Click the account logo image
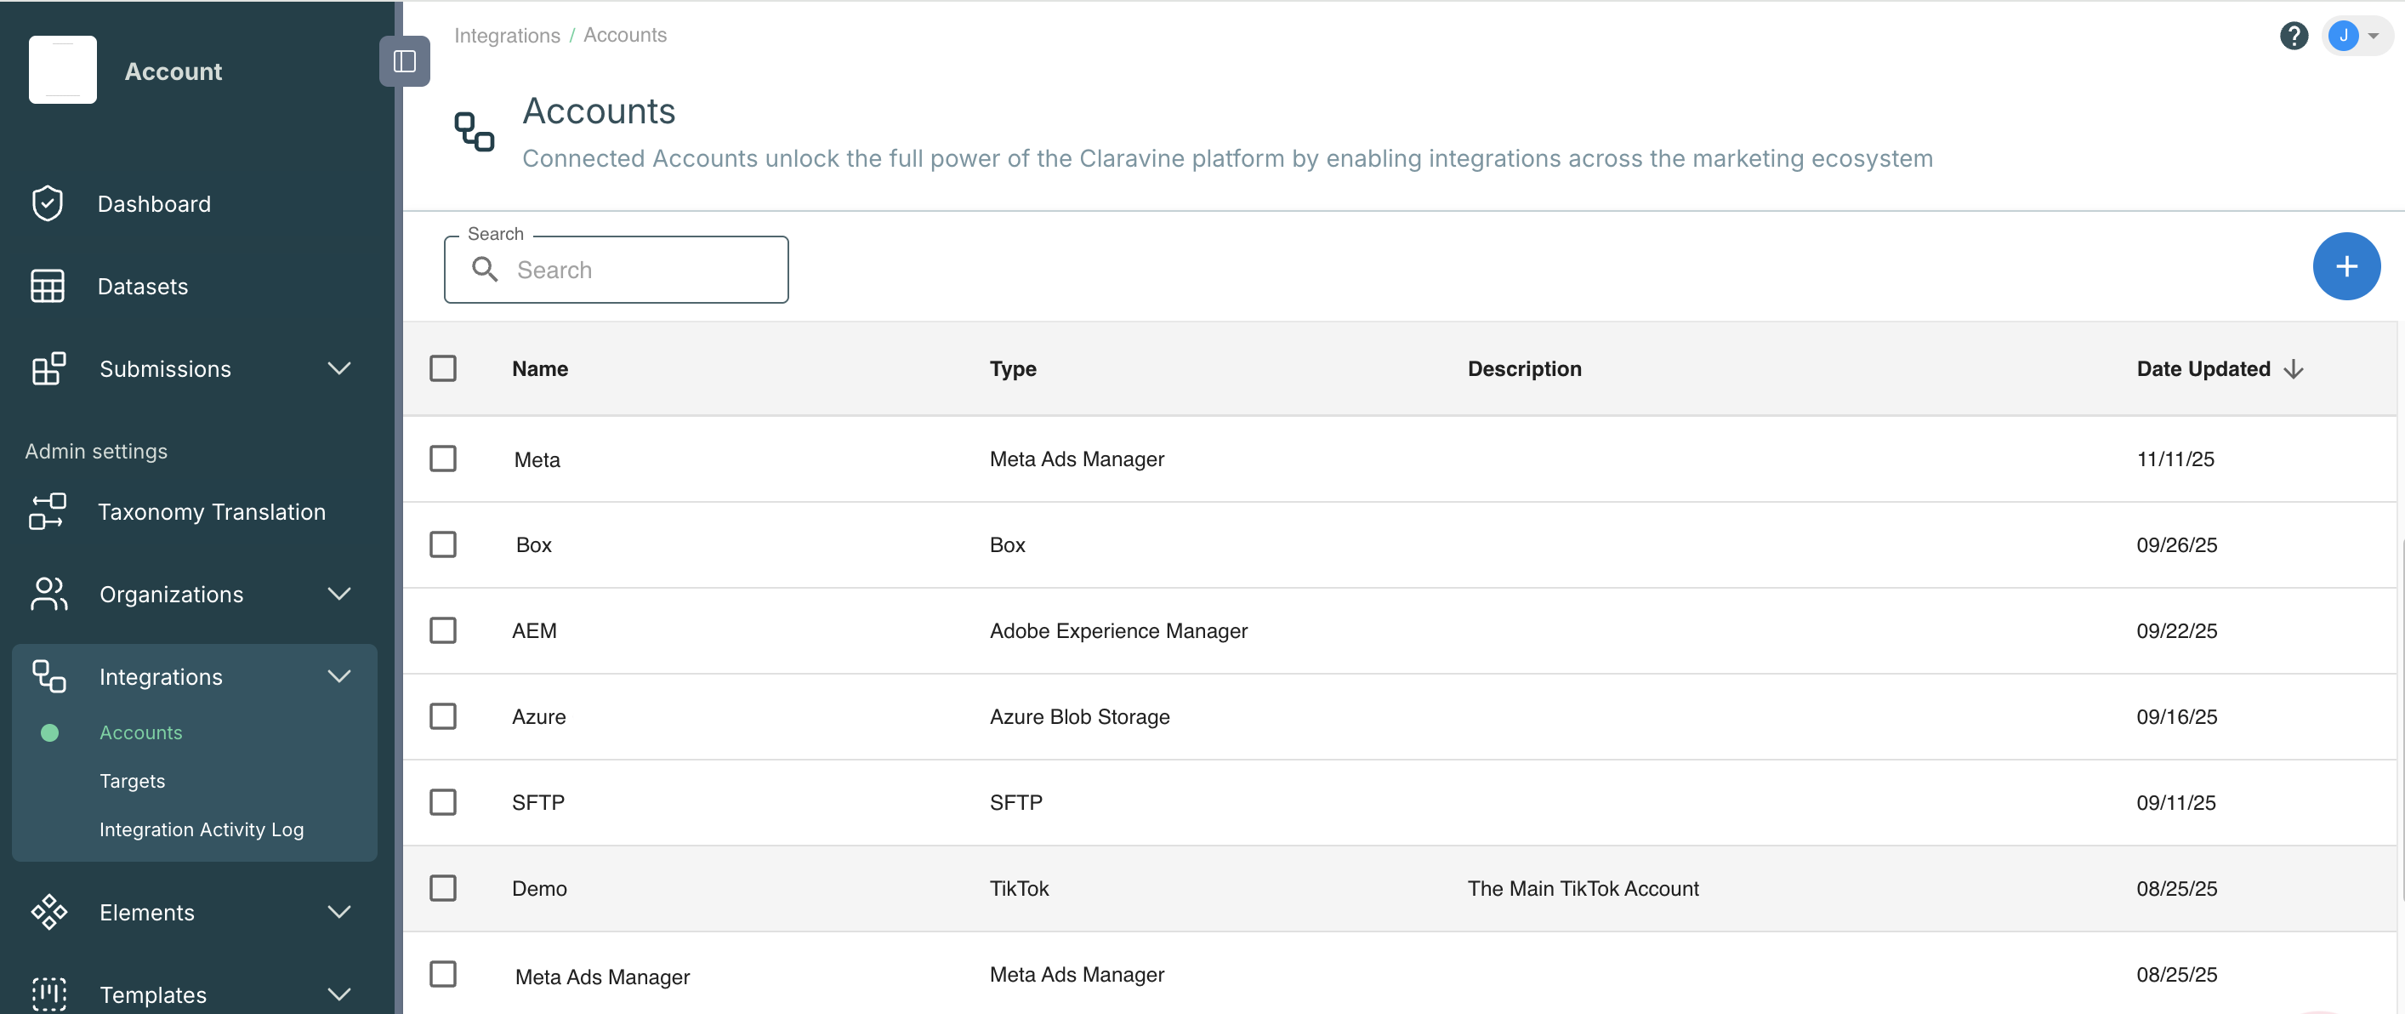This screenshot has width=2405, height=1014. pos(63,70)
